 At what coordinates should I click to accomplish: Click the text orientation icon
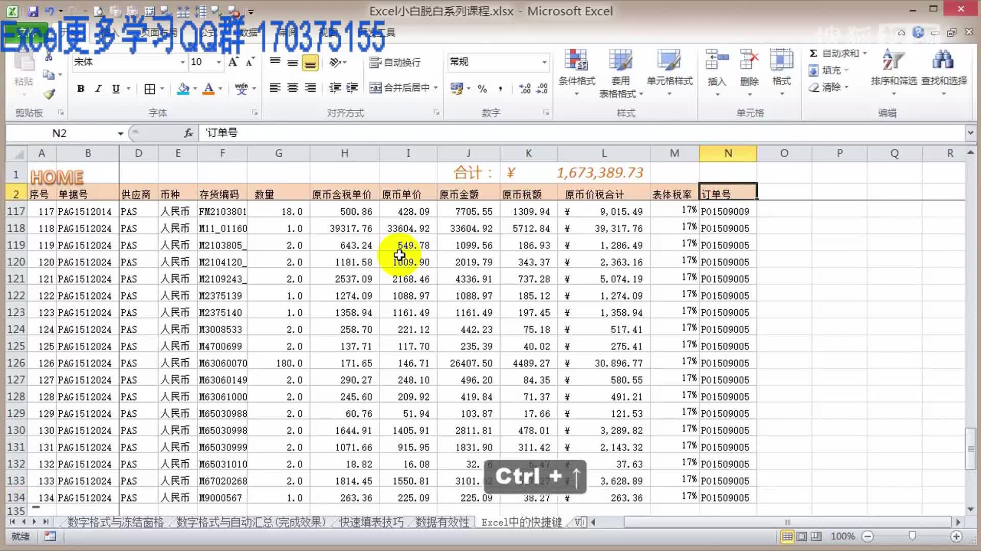(x=336, y=62)
